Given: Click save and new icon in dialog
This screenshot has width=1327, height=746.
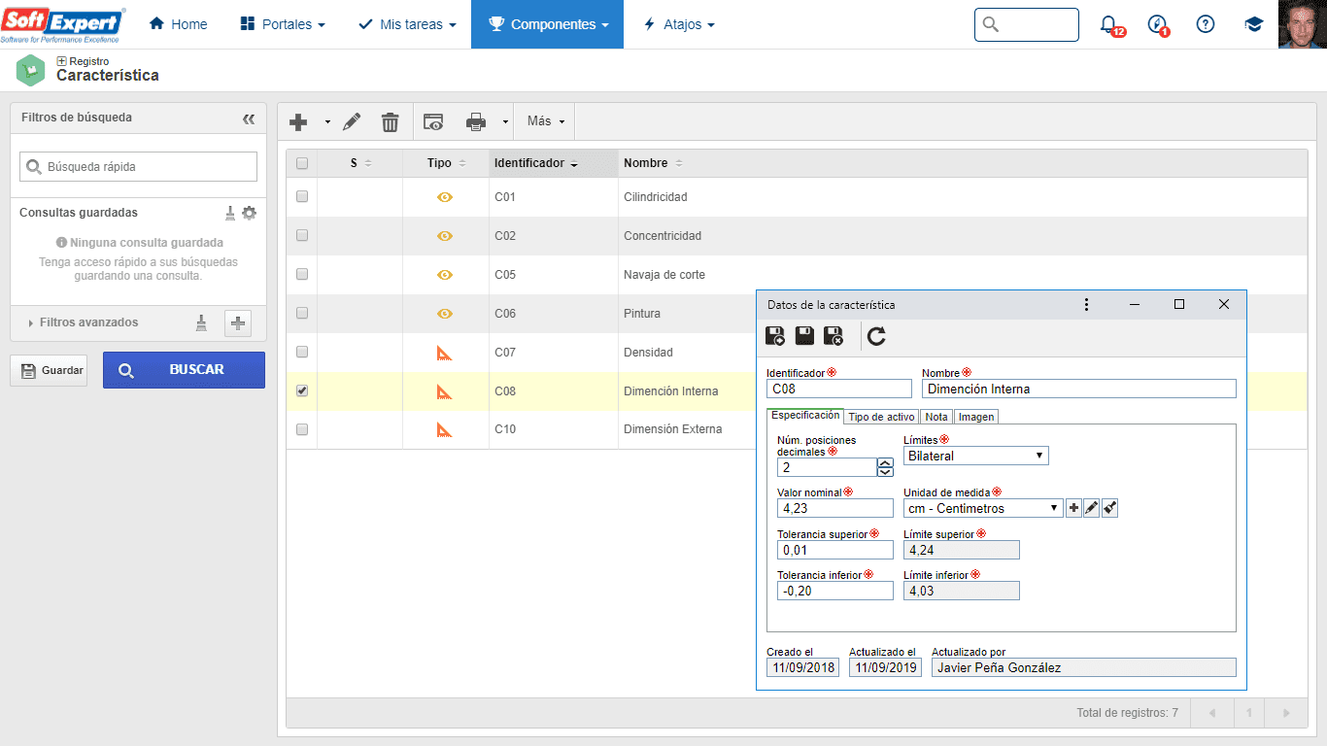Looking at the screenshot, I should pyautogui.click(x=775, y=336).
